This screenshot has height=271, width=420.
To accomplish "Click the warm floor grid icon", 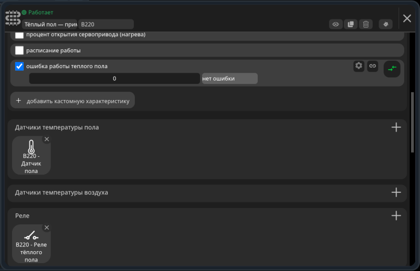I will pyautogui.click(x=13, y=18).
